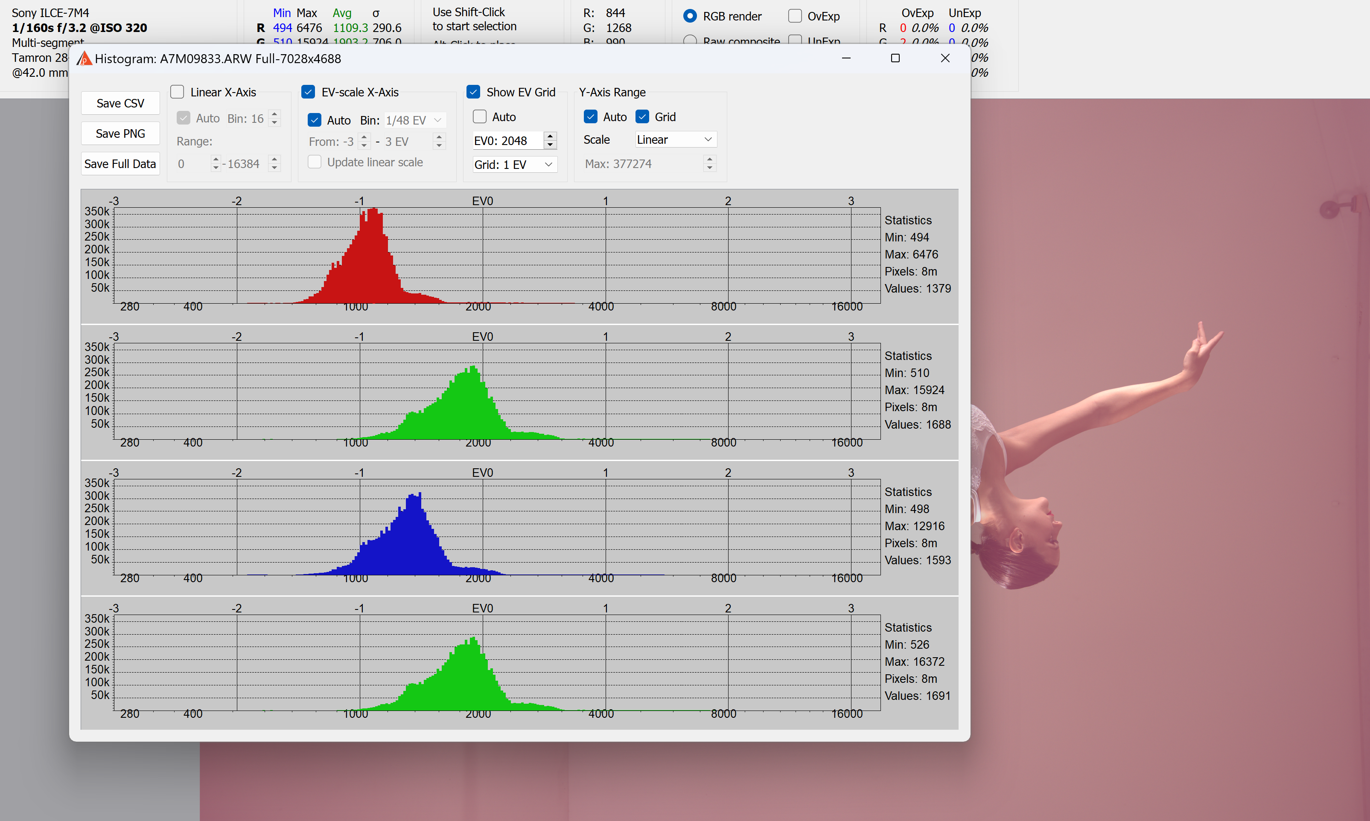Click the Save PNG button
The width and height of the screenshot is (1370, 821).
point(120,133)
